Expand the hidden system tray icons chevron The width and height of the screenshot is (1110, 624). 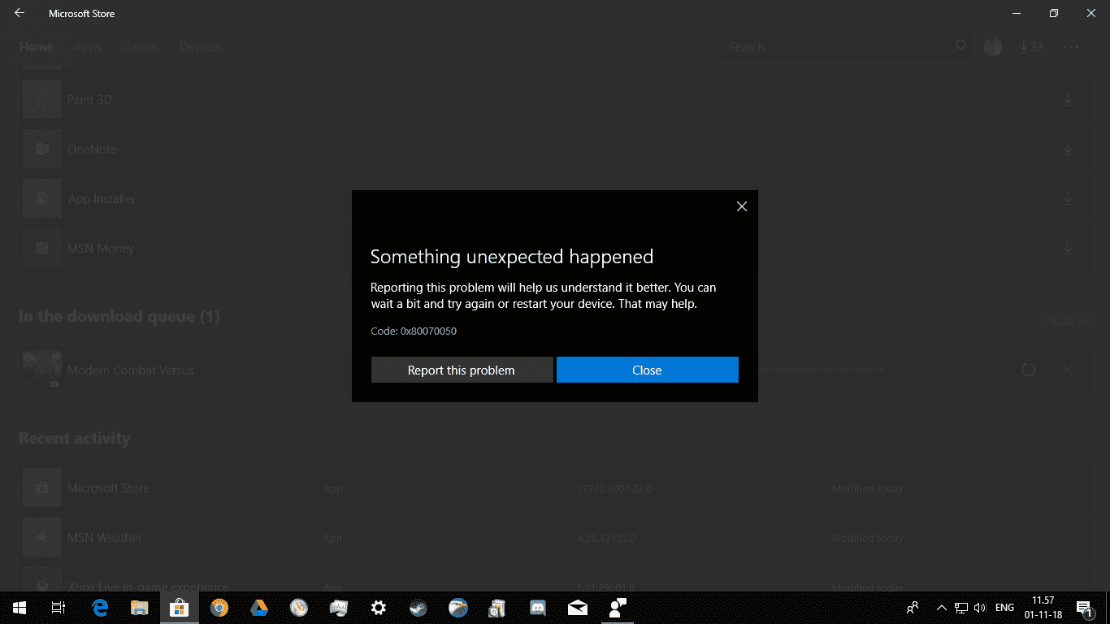[942, 608]
